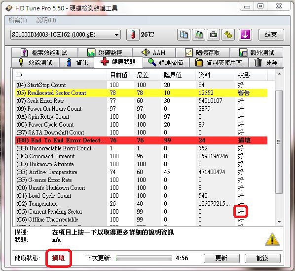Screen dimensions: 295x271
Task: Select the (C6) Offline Uncorrectable row
Action: 141,220
